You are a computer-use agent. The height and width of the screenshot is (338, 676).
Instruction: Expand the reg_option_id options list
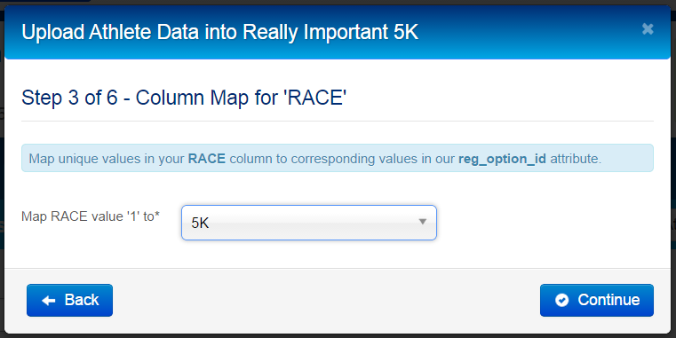tap(308, 223)
